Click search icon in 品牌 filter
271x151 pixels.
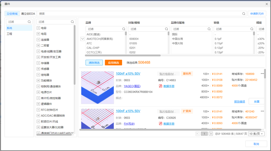124,29
